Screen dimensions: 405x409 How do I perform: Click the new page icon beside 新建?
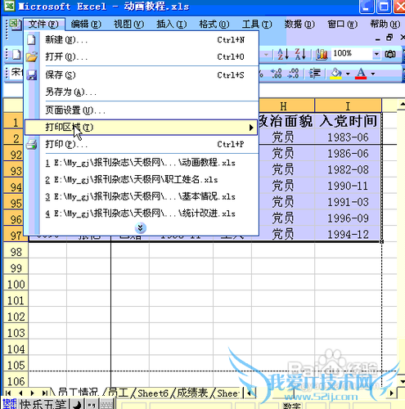(32, 40)
